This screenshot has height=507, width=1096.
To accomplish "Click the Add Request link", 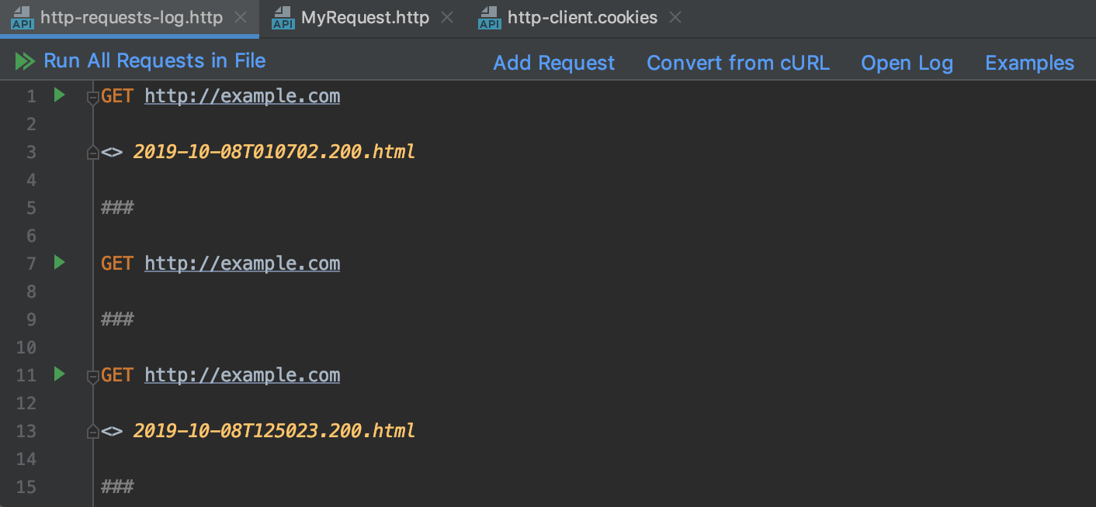I will [554, 63].
